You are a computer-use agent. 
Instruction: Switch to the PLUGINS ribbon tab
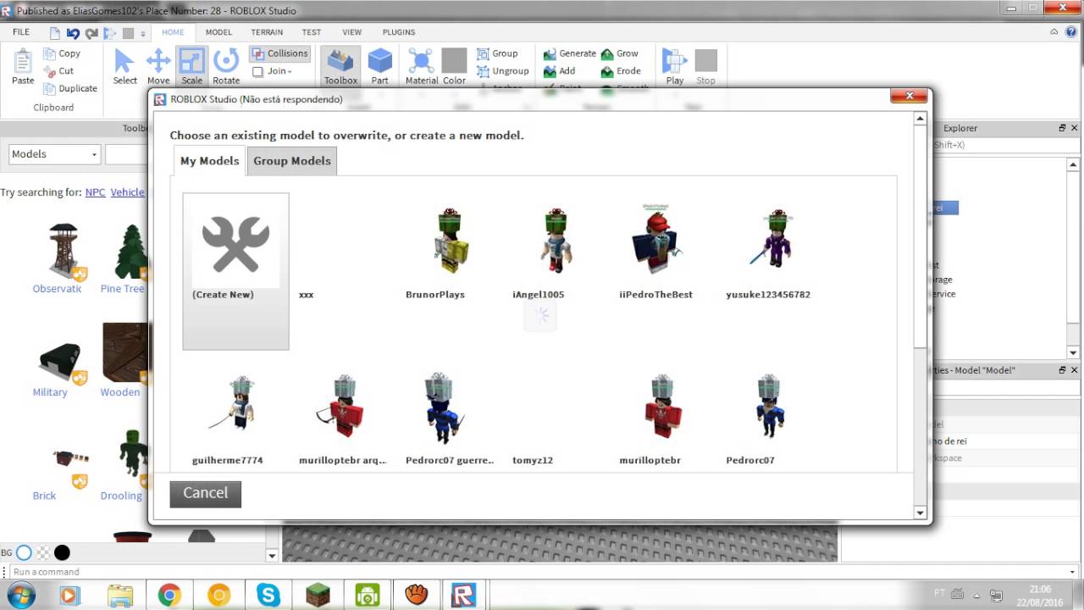pyautogui.click(x=399, y=32)
